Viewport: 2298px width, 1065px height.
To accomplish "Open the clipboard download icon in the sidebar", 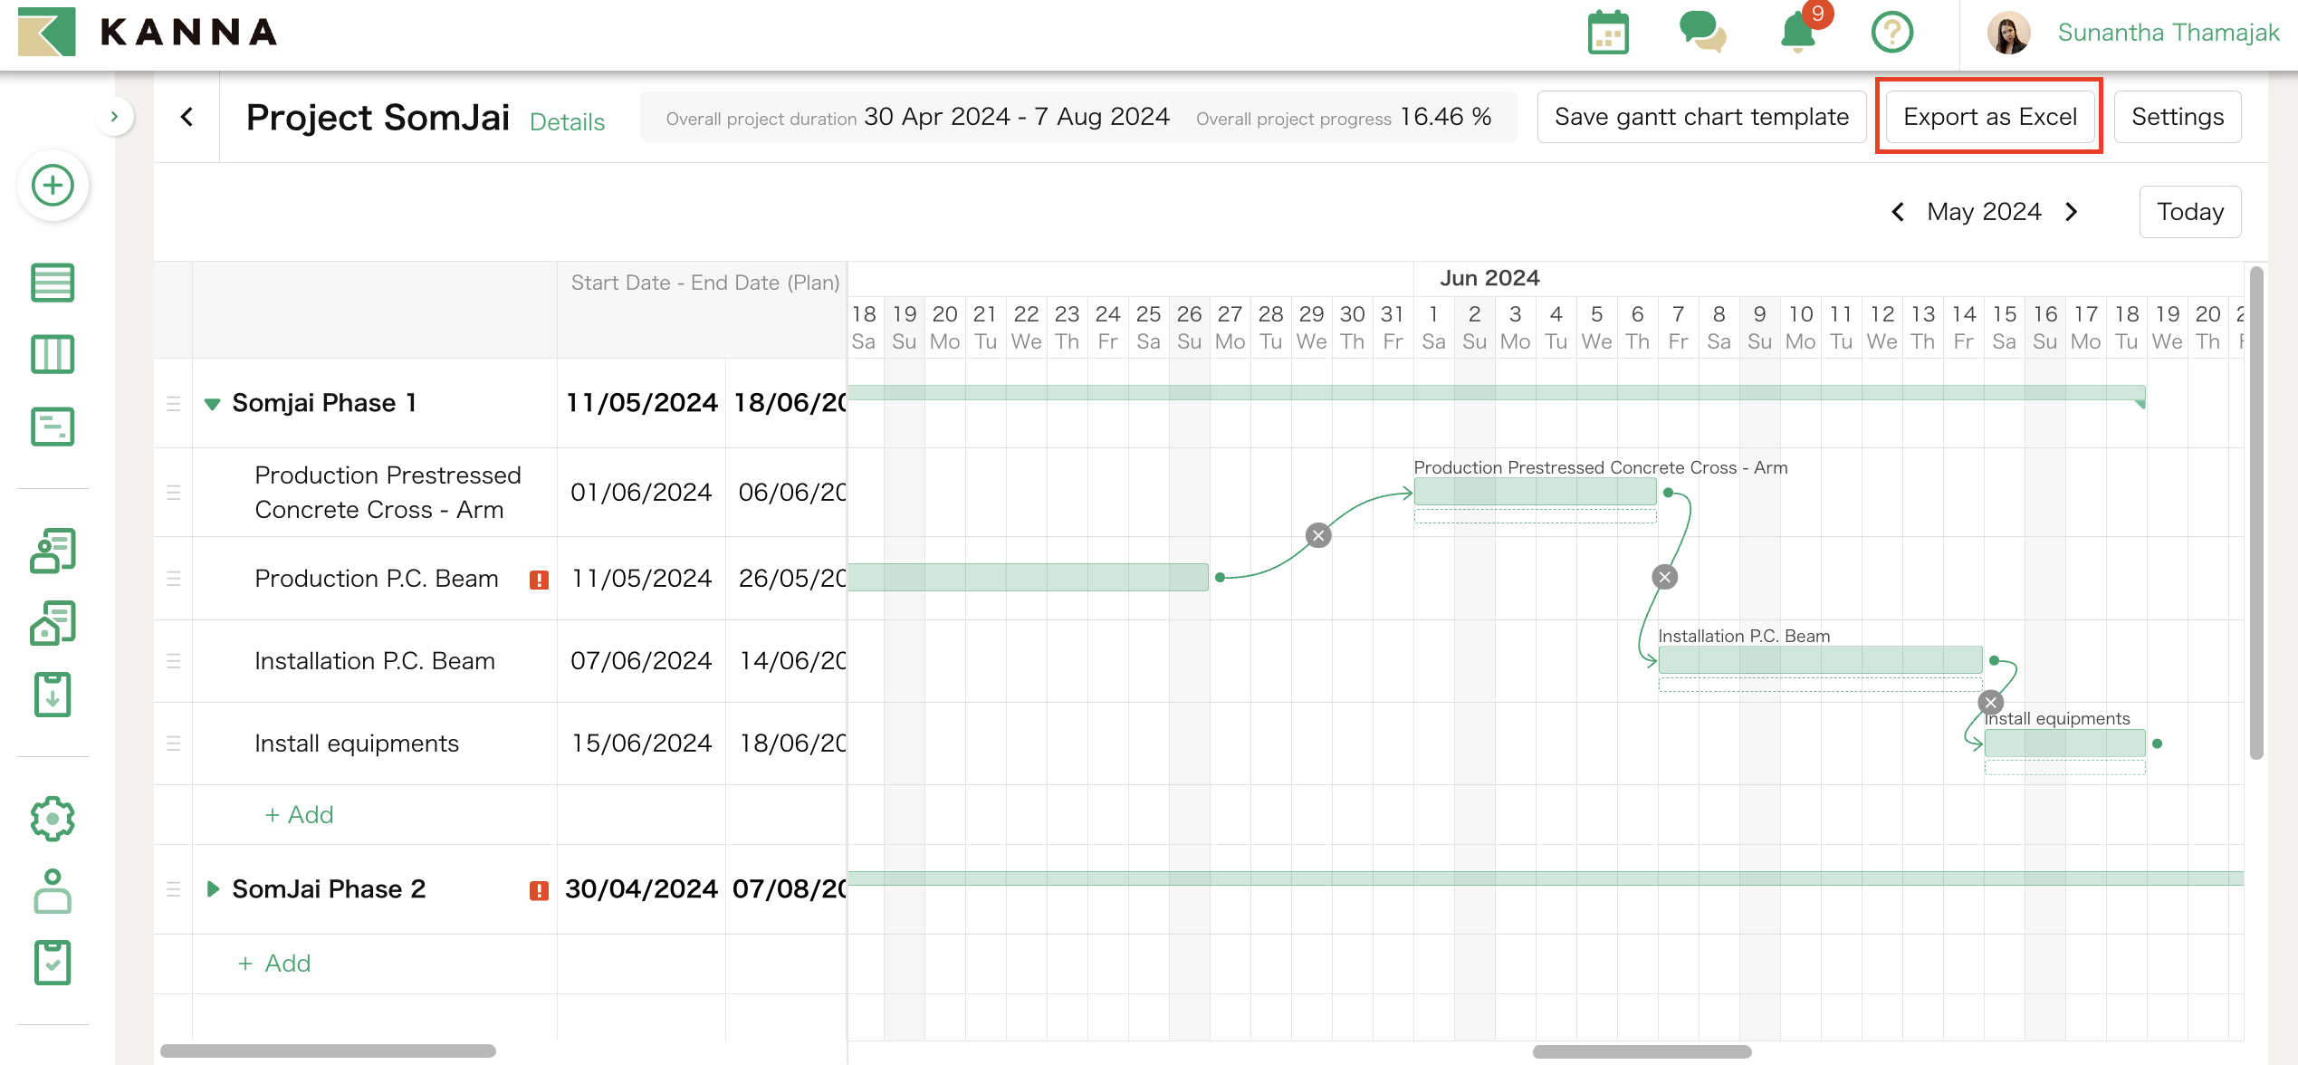I will click(52, 695).
